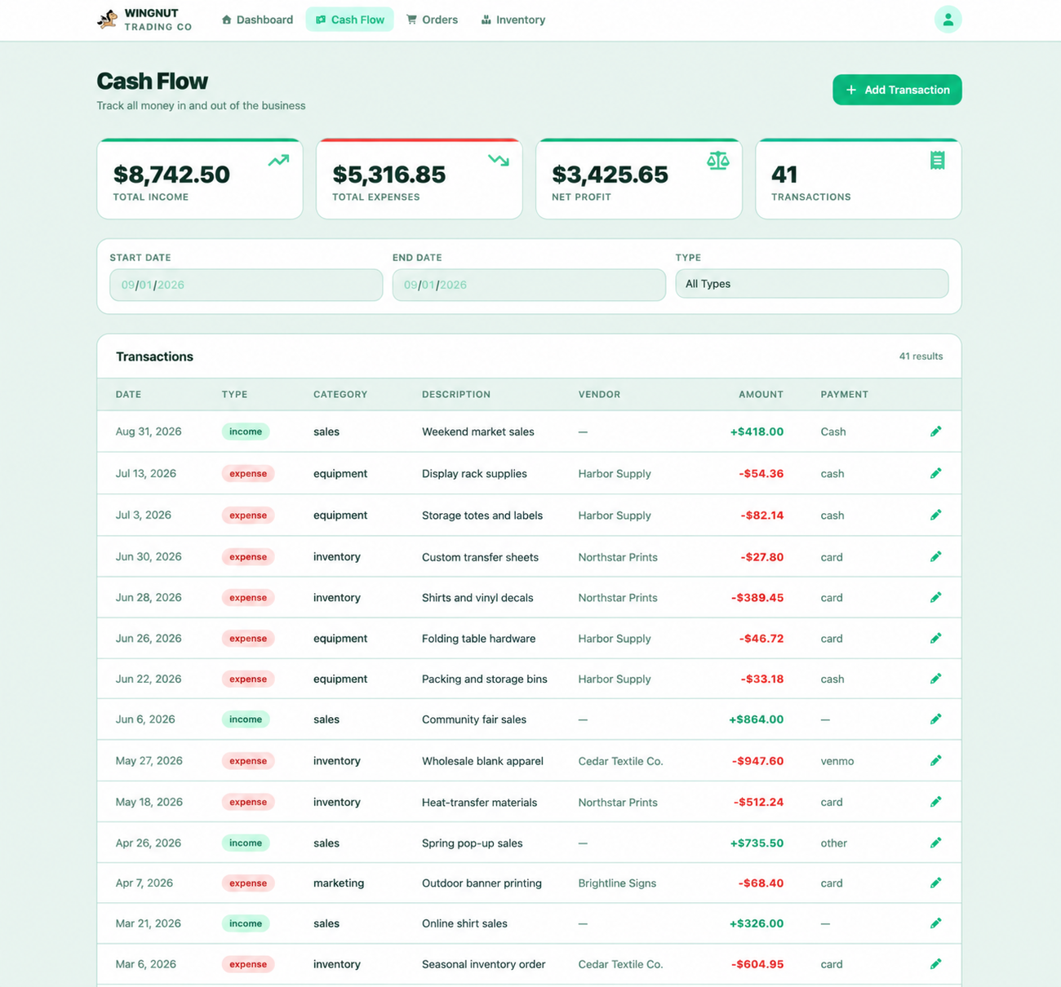1061x987 pixels.
Task: Click the Vendor column header
Action: click(x=599, y=394)
